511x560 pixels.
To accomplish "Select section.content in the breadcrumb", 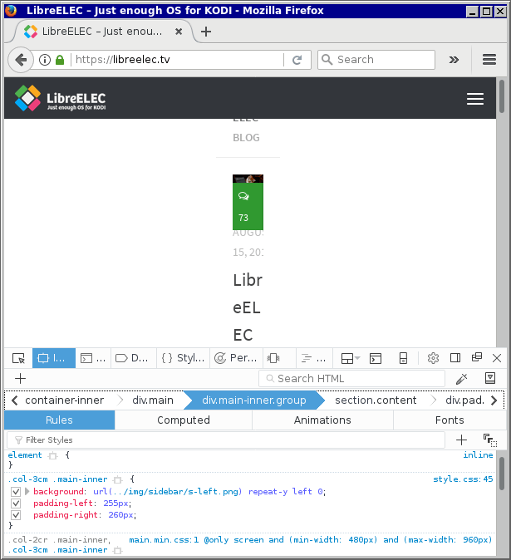I will [376, 400].
